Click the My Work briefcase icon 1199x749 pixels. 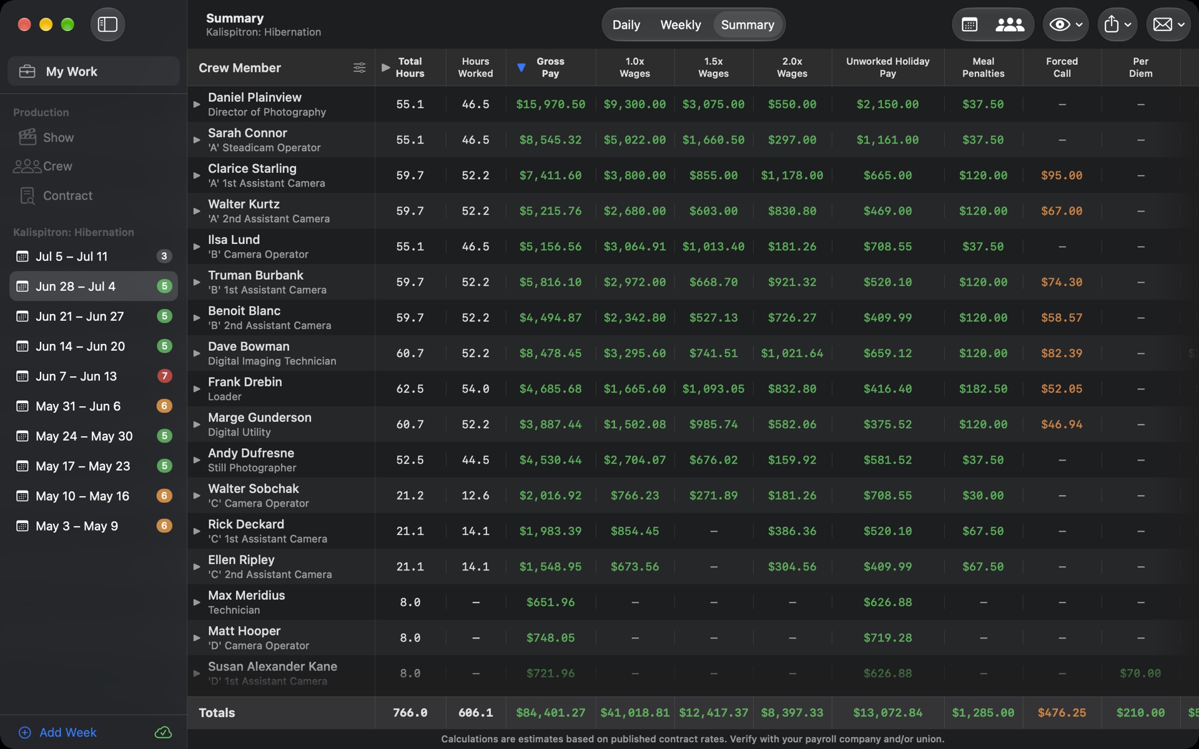(27, 71)
